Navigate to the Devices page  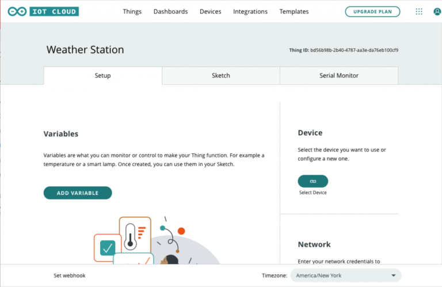click(210, 12)
